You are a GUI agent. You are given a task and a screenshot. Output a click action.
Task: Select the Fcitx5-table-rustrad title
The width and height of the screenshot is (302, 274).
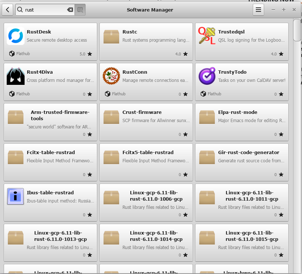(148, 153)
